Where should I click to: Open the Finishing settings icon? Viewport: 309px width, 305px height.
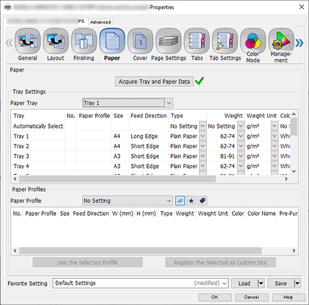pyautogui.click(x=84, y=41)
